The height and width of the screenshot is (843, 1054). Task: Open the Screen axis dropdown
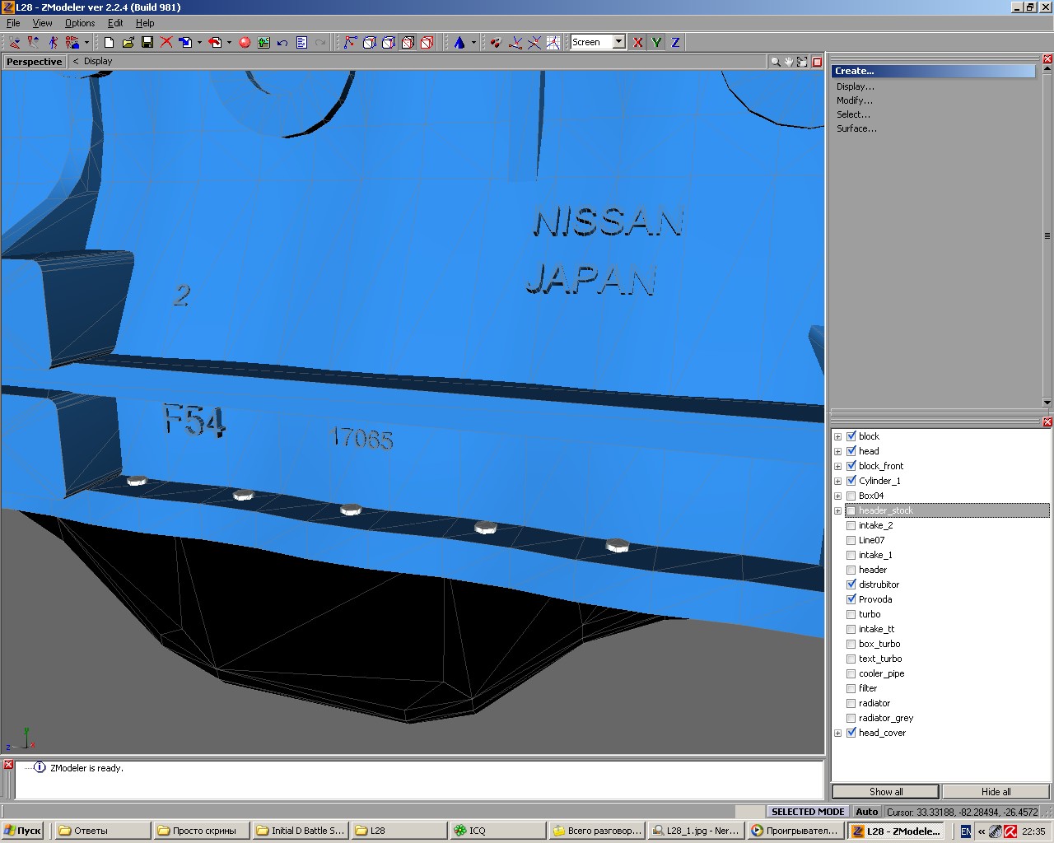pos(618,42)
